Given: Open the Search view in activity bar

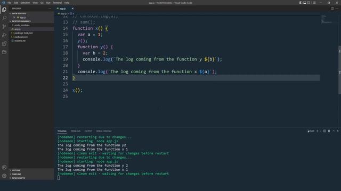Looking at the screenshot, I should click(4, 18).
